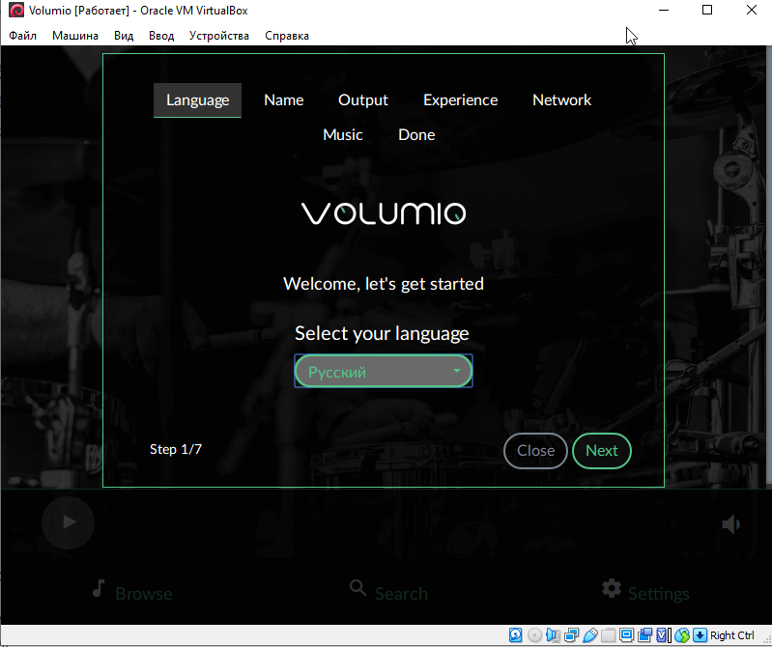Click the mouse integration status icon
Screen dimensions: 772x647
682,635
